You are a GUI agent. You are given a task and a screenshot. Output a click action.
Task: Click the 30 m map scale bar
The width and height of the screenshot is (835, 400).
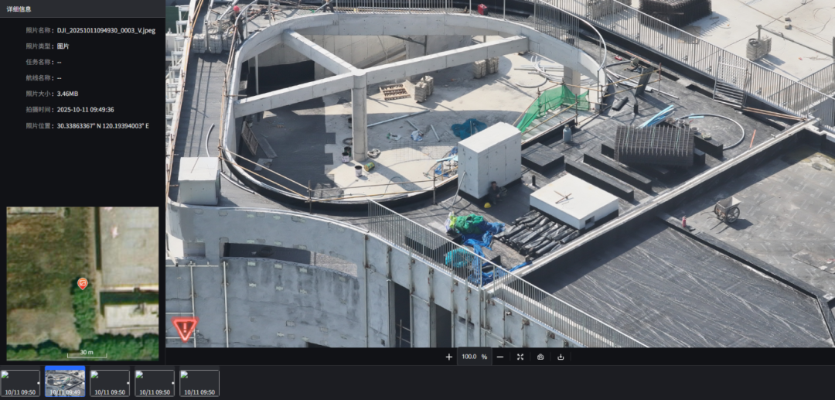coord(86,354)
